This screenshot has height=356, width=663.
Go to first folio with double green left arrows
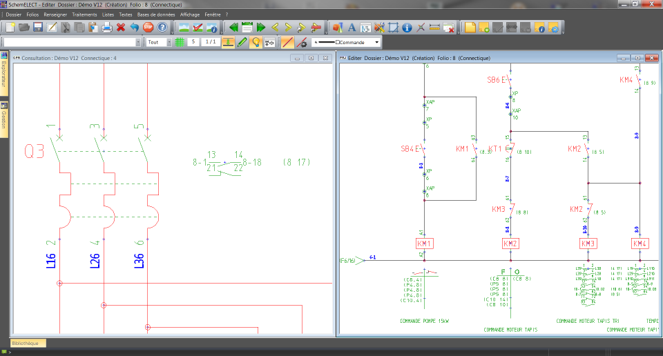click(x=234, y=28)
